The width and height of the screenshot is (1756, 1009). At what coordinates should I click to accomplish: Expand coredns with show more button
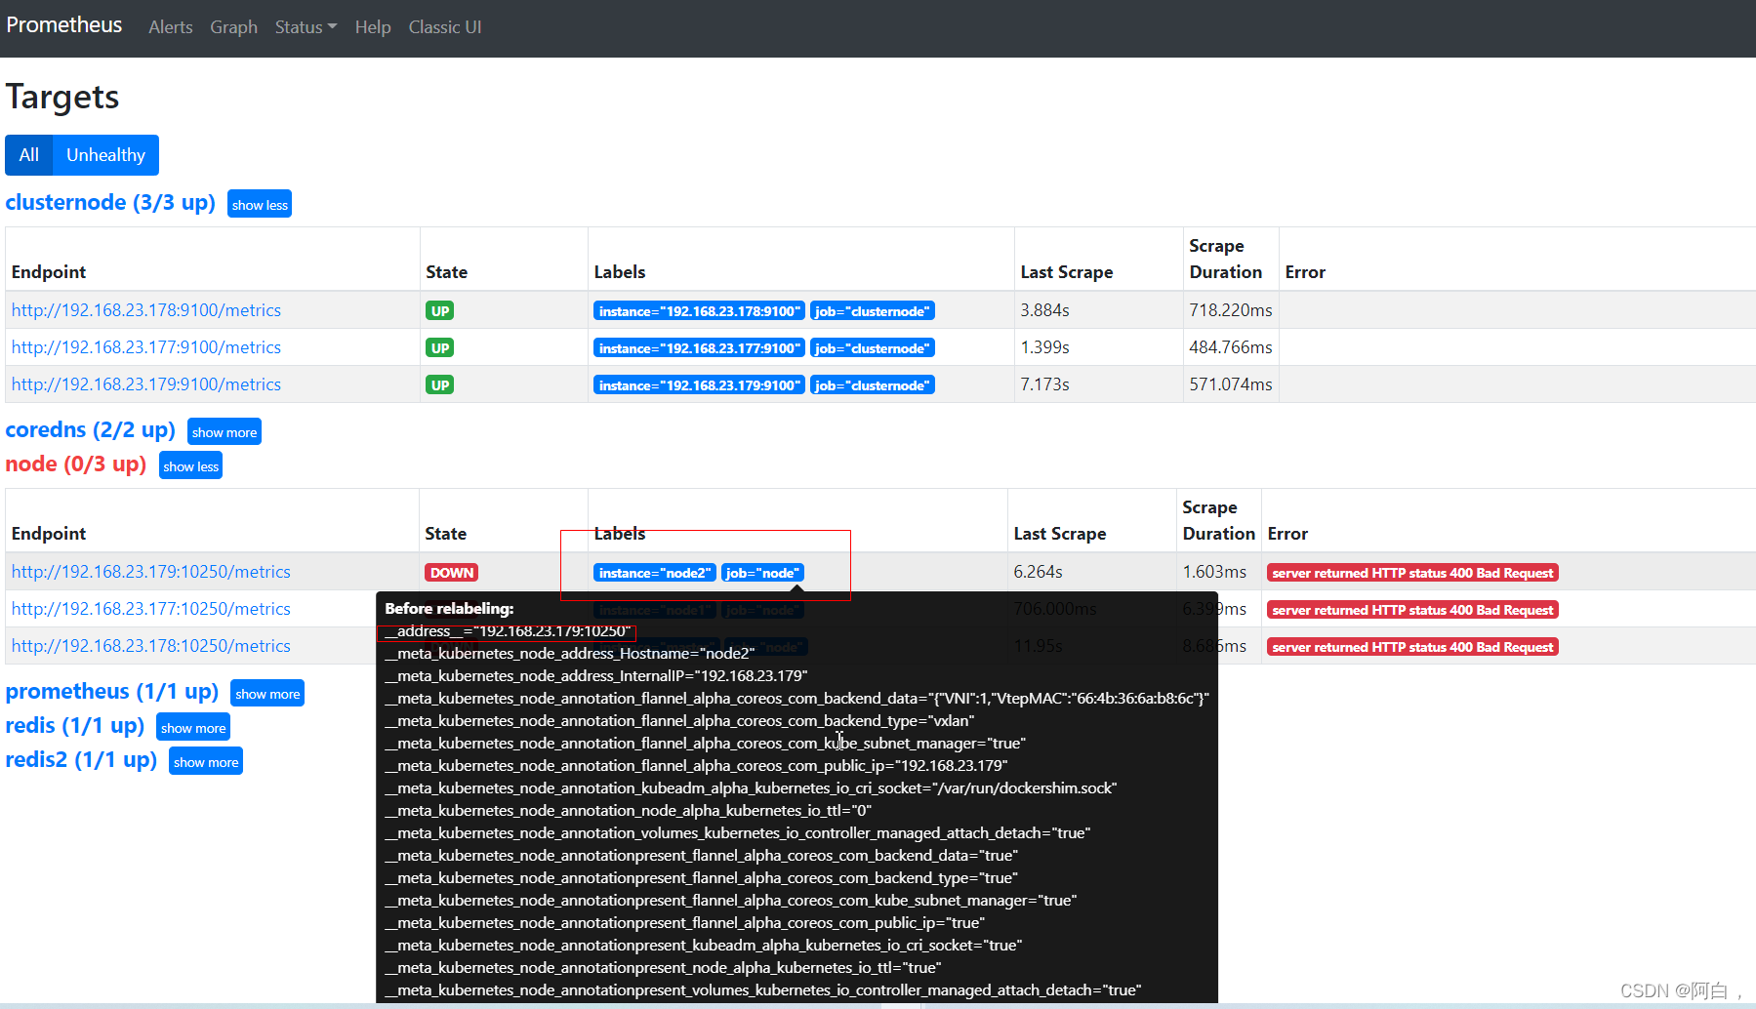tap(225, 431)
